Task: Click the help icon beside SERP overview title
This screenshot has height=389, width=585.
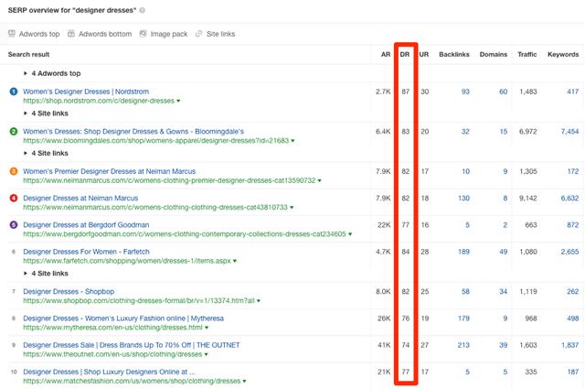Action: (x=143, y=10)
